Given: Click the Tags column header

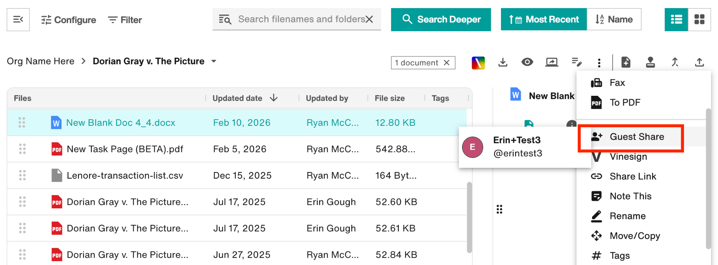Looking at the screenshot, I should (x=440, y=98).
